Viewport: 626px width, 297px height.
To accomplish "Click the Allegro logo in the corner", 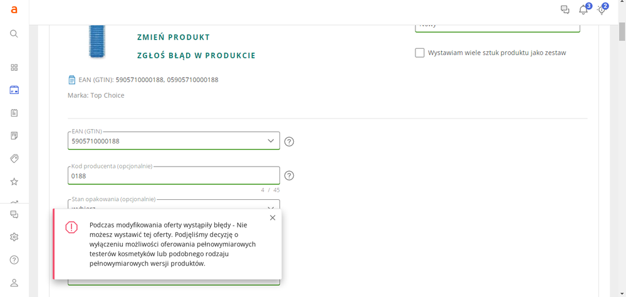I will pyautogui.click(x=14, y=10).
